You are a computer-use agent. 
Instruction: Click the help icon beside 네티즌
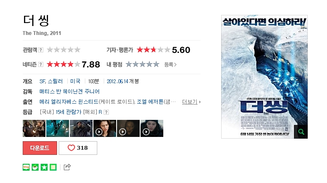tap(41, 64)
